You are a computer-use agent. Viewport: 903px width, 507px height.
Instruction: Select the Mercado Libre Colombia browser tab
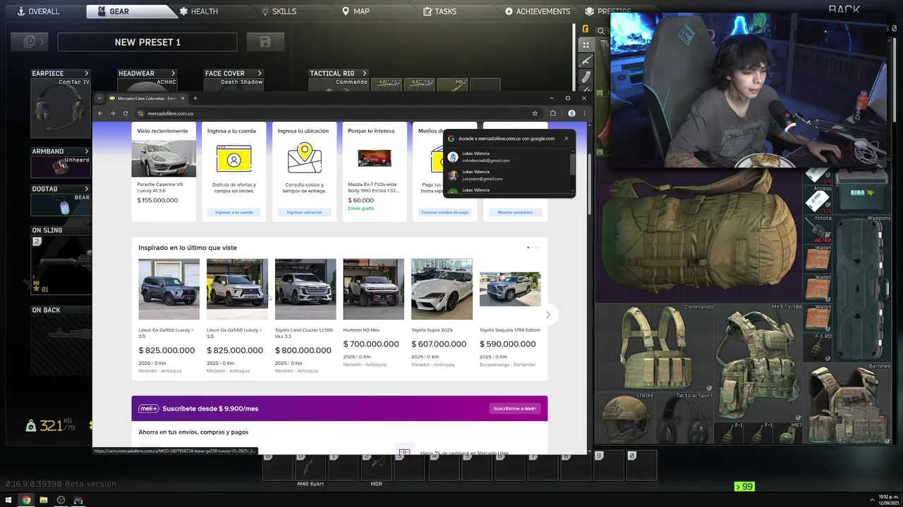pyautogui.click(x=147, y=99)
